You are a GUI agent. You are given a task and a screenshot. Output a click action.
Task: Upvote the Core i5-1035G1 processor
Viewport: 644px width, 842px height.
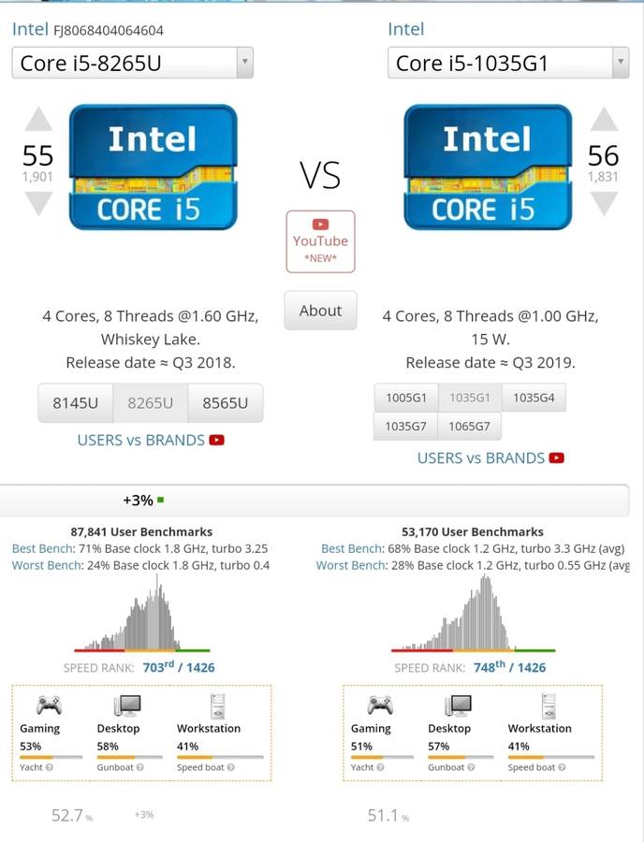click(604, 120)
